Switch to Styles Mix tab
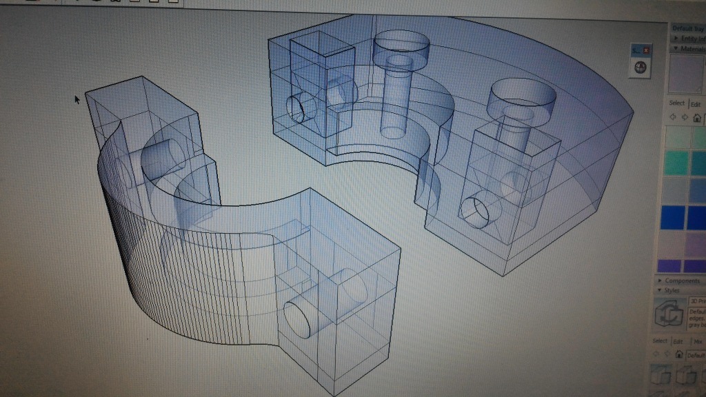The image size is (706, 397). click(x=698, y=342)
